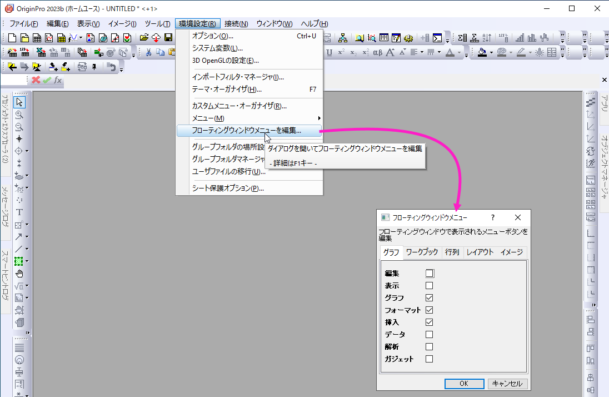Click the red X cancel icon in formula bar
The image size is (609, 397).
point(36,80)
